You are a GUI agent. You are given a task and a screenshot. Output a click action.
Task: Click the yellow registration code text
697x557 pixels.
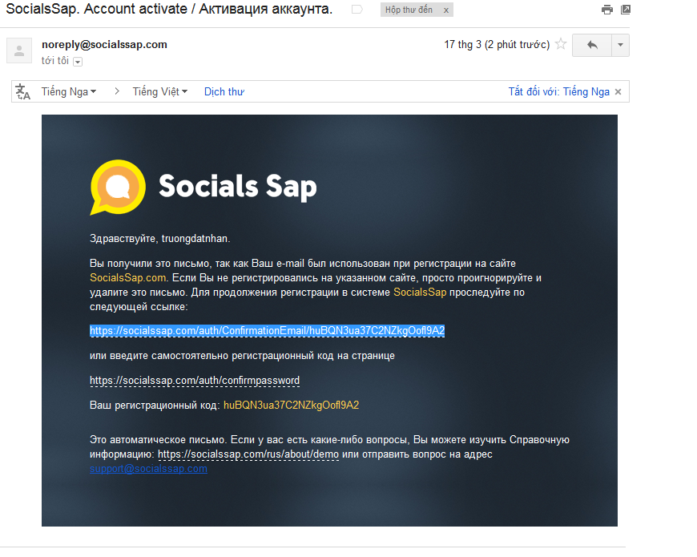point(291,406)
